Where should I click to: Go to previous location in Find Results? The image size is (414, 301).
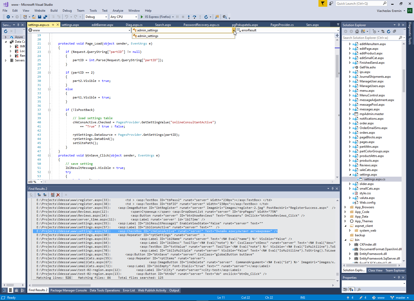(39, 195)
